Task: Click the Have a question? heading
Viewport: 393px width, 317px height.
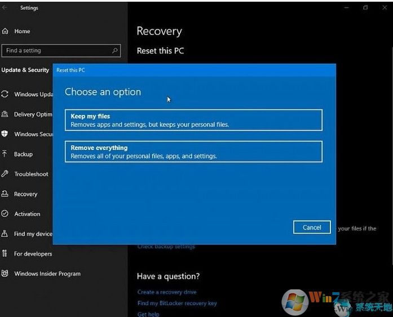Action: pyautogui.click(x=168, y=276)
